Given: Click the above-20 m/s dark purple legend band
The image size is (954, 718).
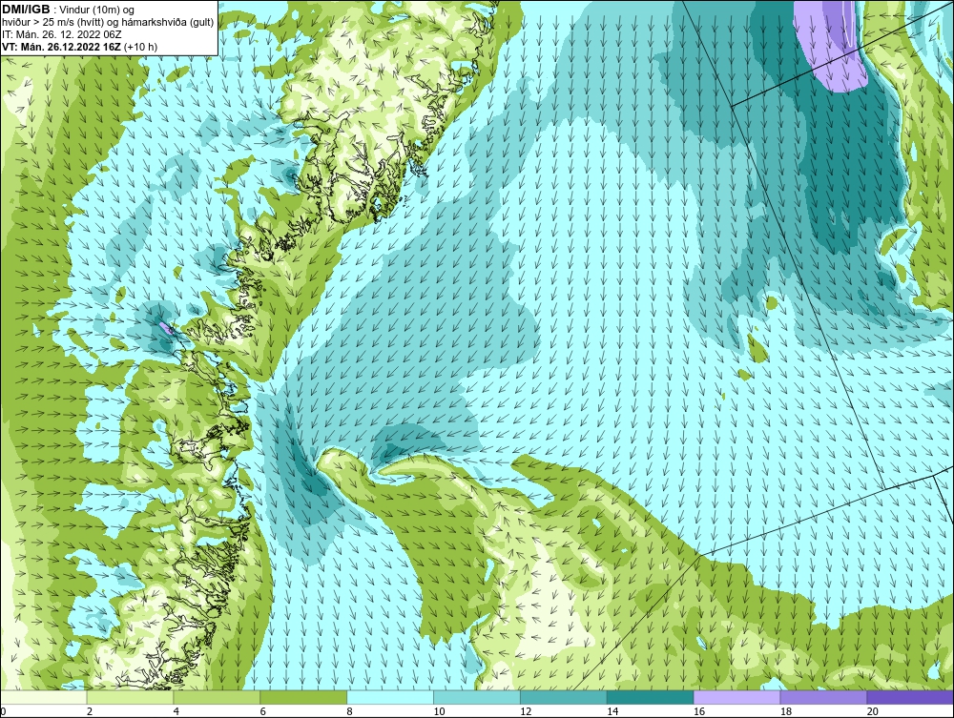Looking at the screenshot, I should coord(910,697).
